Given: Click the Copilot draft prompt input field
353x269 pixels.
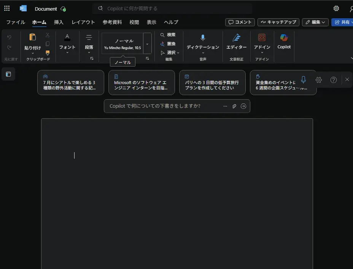Looking at the screenshot, I should coord(164,106).
